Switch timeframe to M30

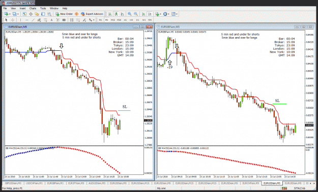tap(119, 20)
